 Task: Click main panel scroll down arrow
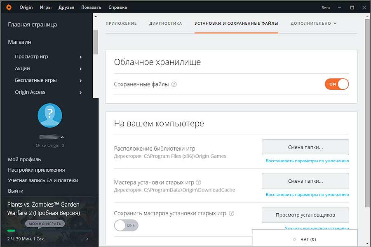point(367,243)
